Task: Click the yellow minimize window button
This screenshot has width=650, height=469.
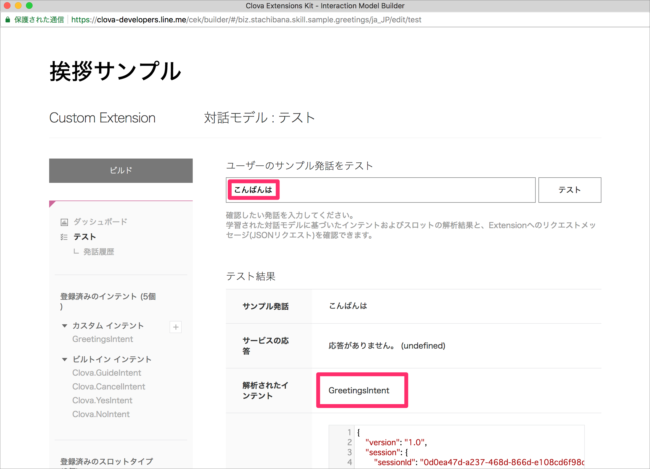Action: (x=18, y=6)
